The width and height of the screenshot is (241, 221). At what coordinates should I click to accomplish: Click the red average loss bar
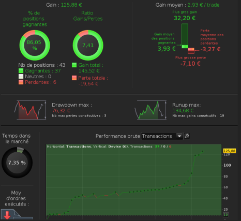(x=191, y=51)
